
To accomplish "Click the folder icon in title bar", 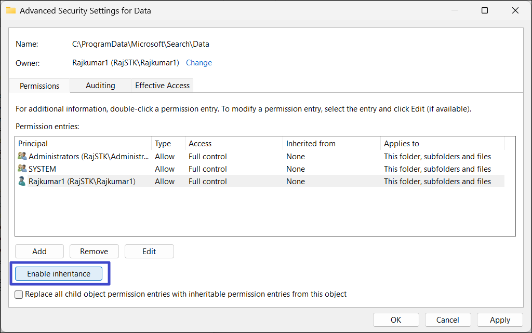I will point(11,10).
